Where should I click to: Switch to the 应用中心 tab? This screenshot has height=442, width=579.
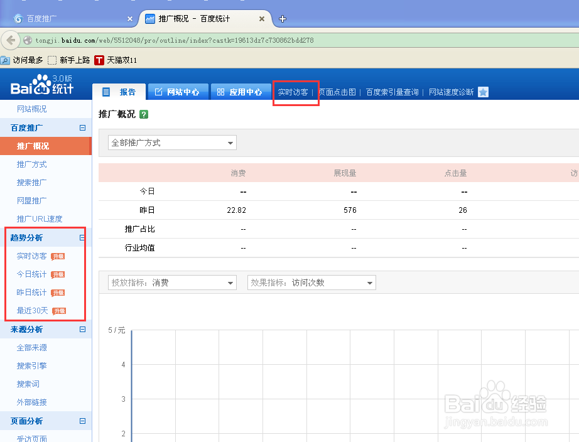241,92
